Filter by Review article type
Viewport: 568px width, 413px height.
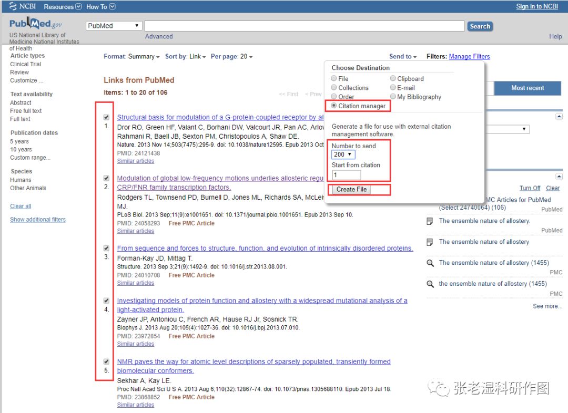19,73
